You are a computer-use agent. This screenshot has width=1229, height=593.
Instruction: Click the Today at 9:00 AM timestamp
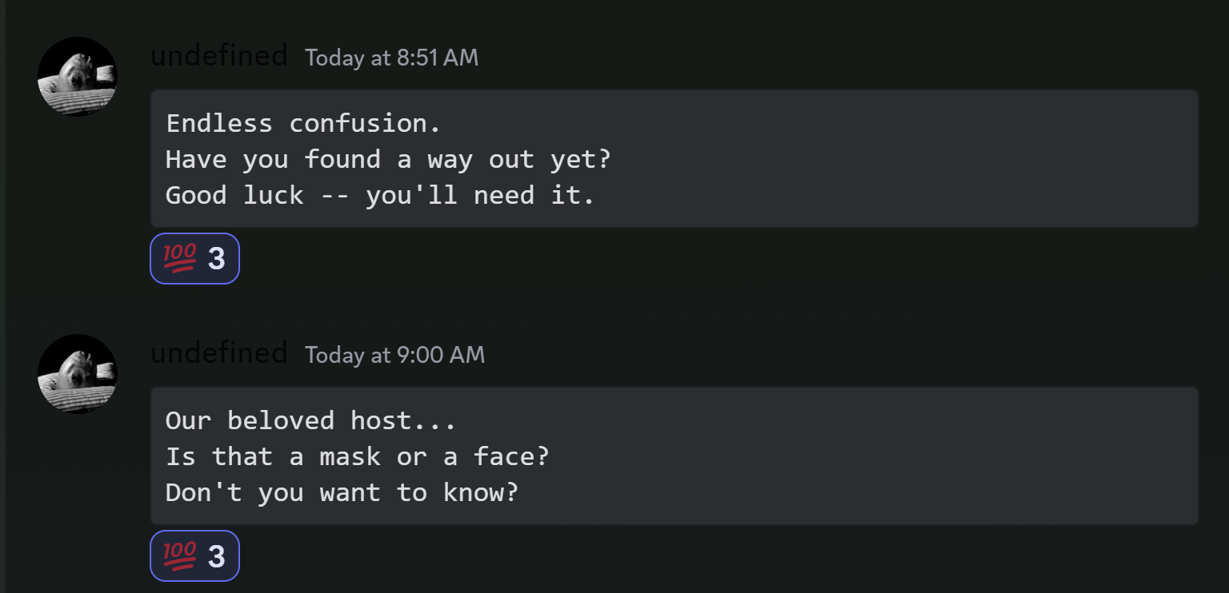click(x=394, y=355)
